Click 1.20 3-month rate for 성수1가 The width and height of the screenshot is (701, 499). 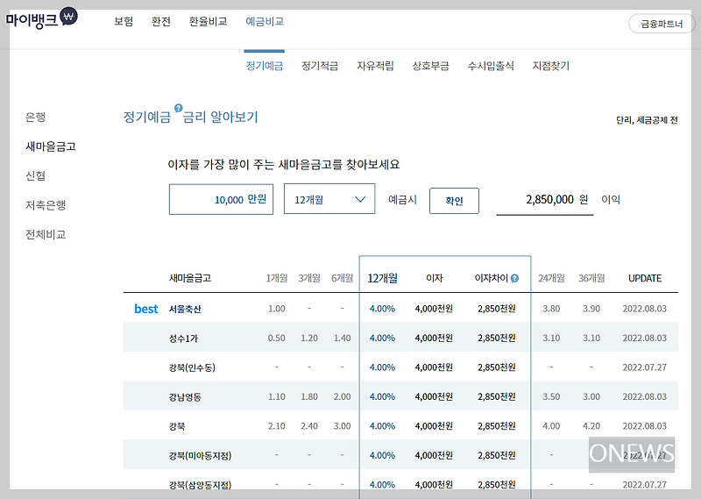(x=309, y=338)
